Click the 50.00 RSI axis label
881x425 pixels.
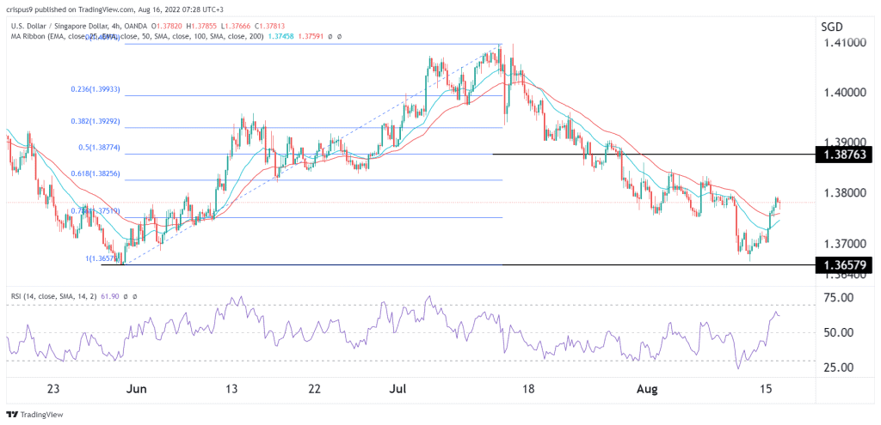tap(837, 332)
